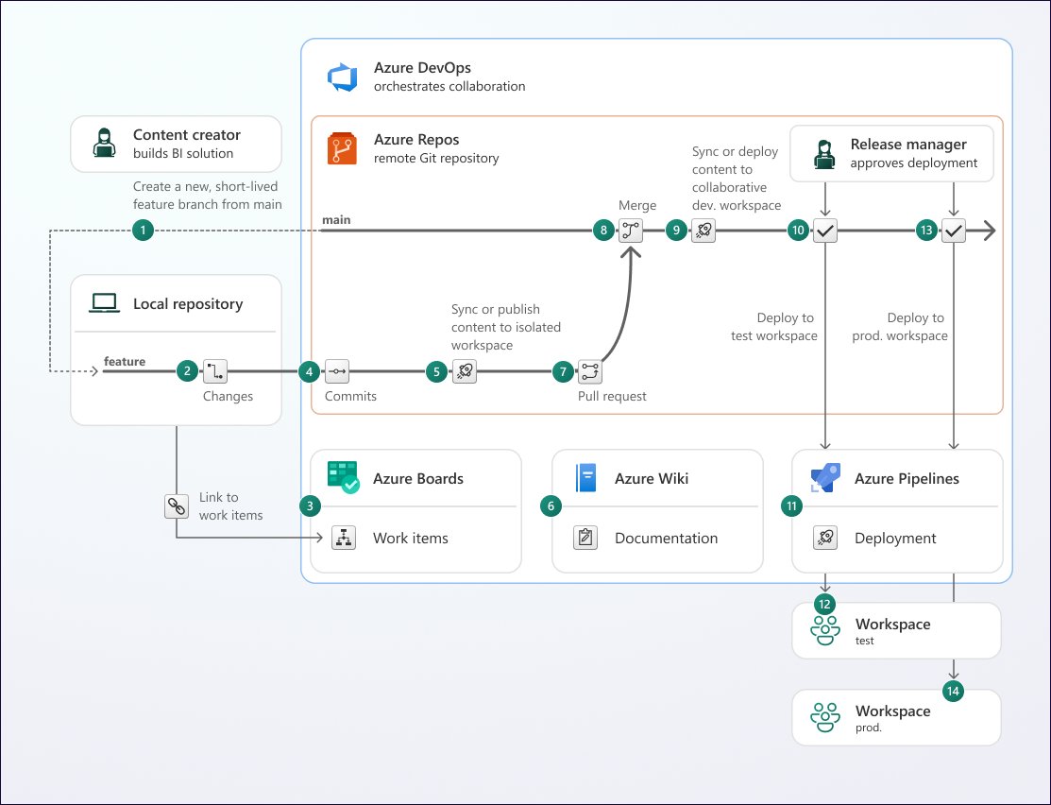1051x805 pixels.
Task: Click the Merge icon on main line
Action: [x=631, y=231]
